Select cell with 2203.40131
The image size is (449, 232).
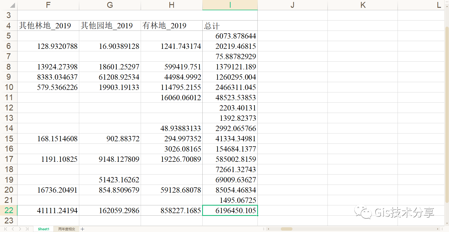[230, 108]
